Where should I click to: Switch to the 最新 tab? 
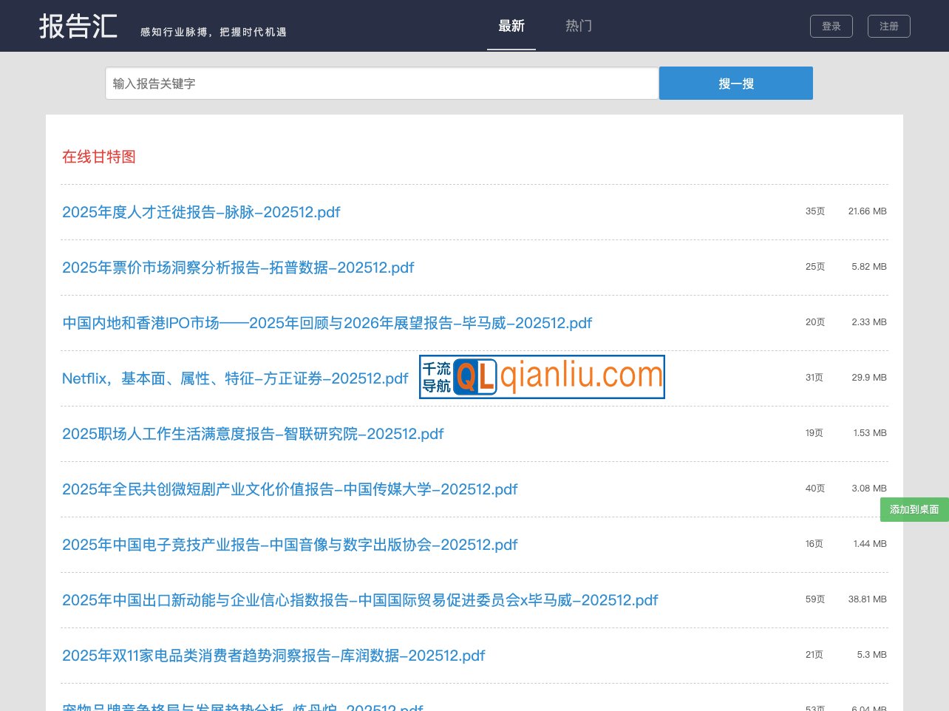[x=511, y=26]
